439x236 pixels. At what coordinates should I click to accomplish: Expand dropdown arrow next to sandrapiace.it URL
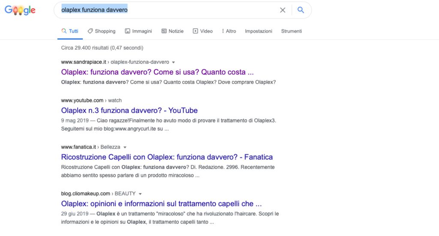pos(173,63)
